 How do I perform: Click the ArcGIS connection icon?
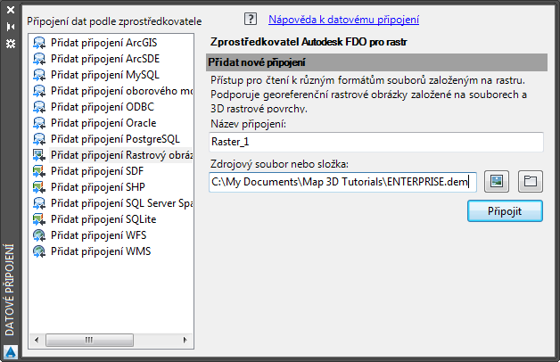coord(39,43)
